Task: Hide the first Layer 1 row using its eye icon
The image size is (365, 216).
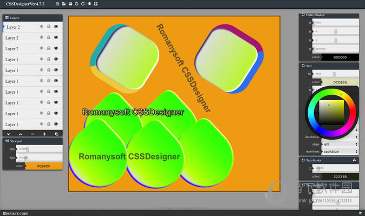Action: pyautogui.click(x=56, y=59)
